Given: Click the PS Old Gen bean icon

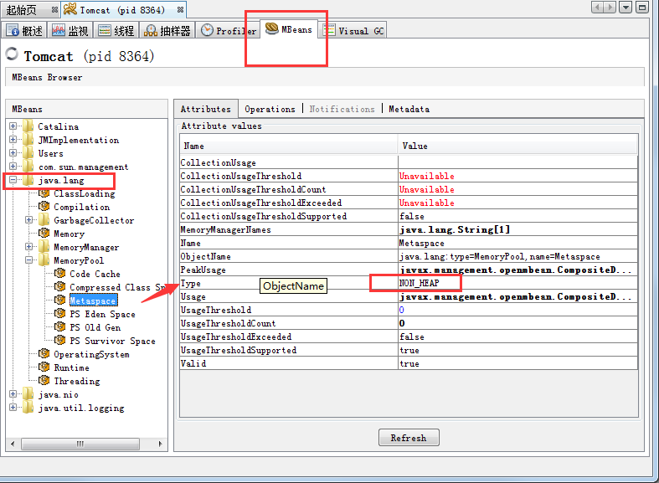Looking at the screenshot, I should (60, 327).
